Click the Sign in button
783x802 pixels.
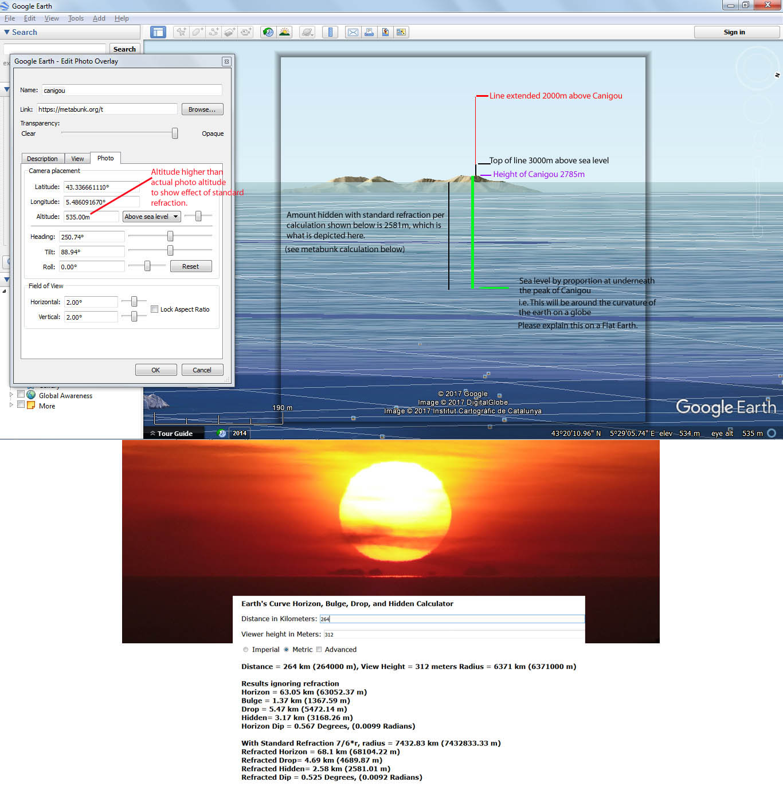(734, 32)
